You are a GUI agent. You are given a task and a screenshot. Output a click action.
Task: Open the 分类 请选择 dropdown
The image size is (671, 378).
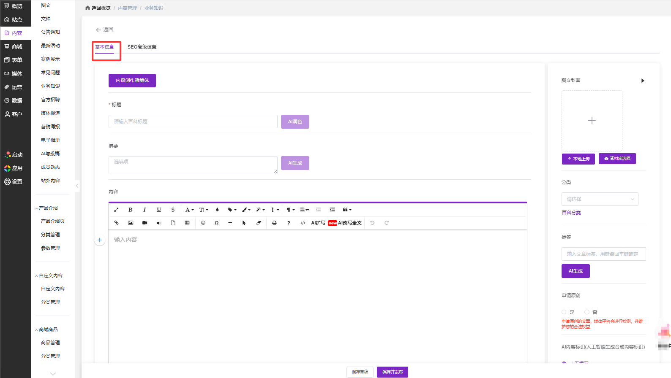pyautogui.click(x=600, y=199)
